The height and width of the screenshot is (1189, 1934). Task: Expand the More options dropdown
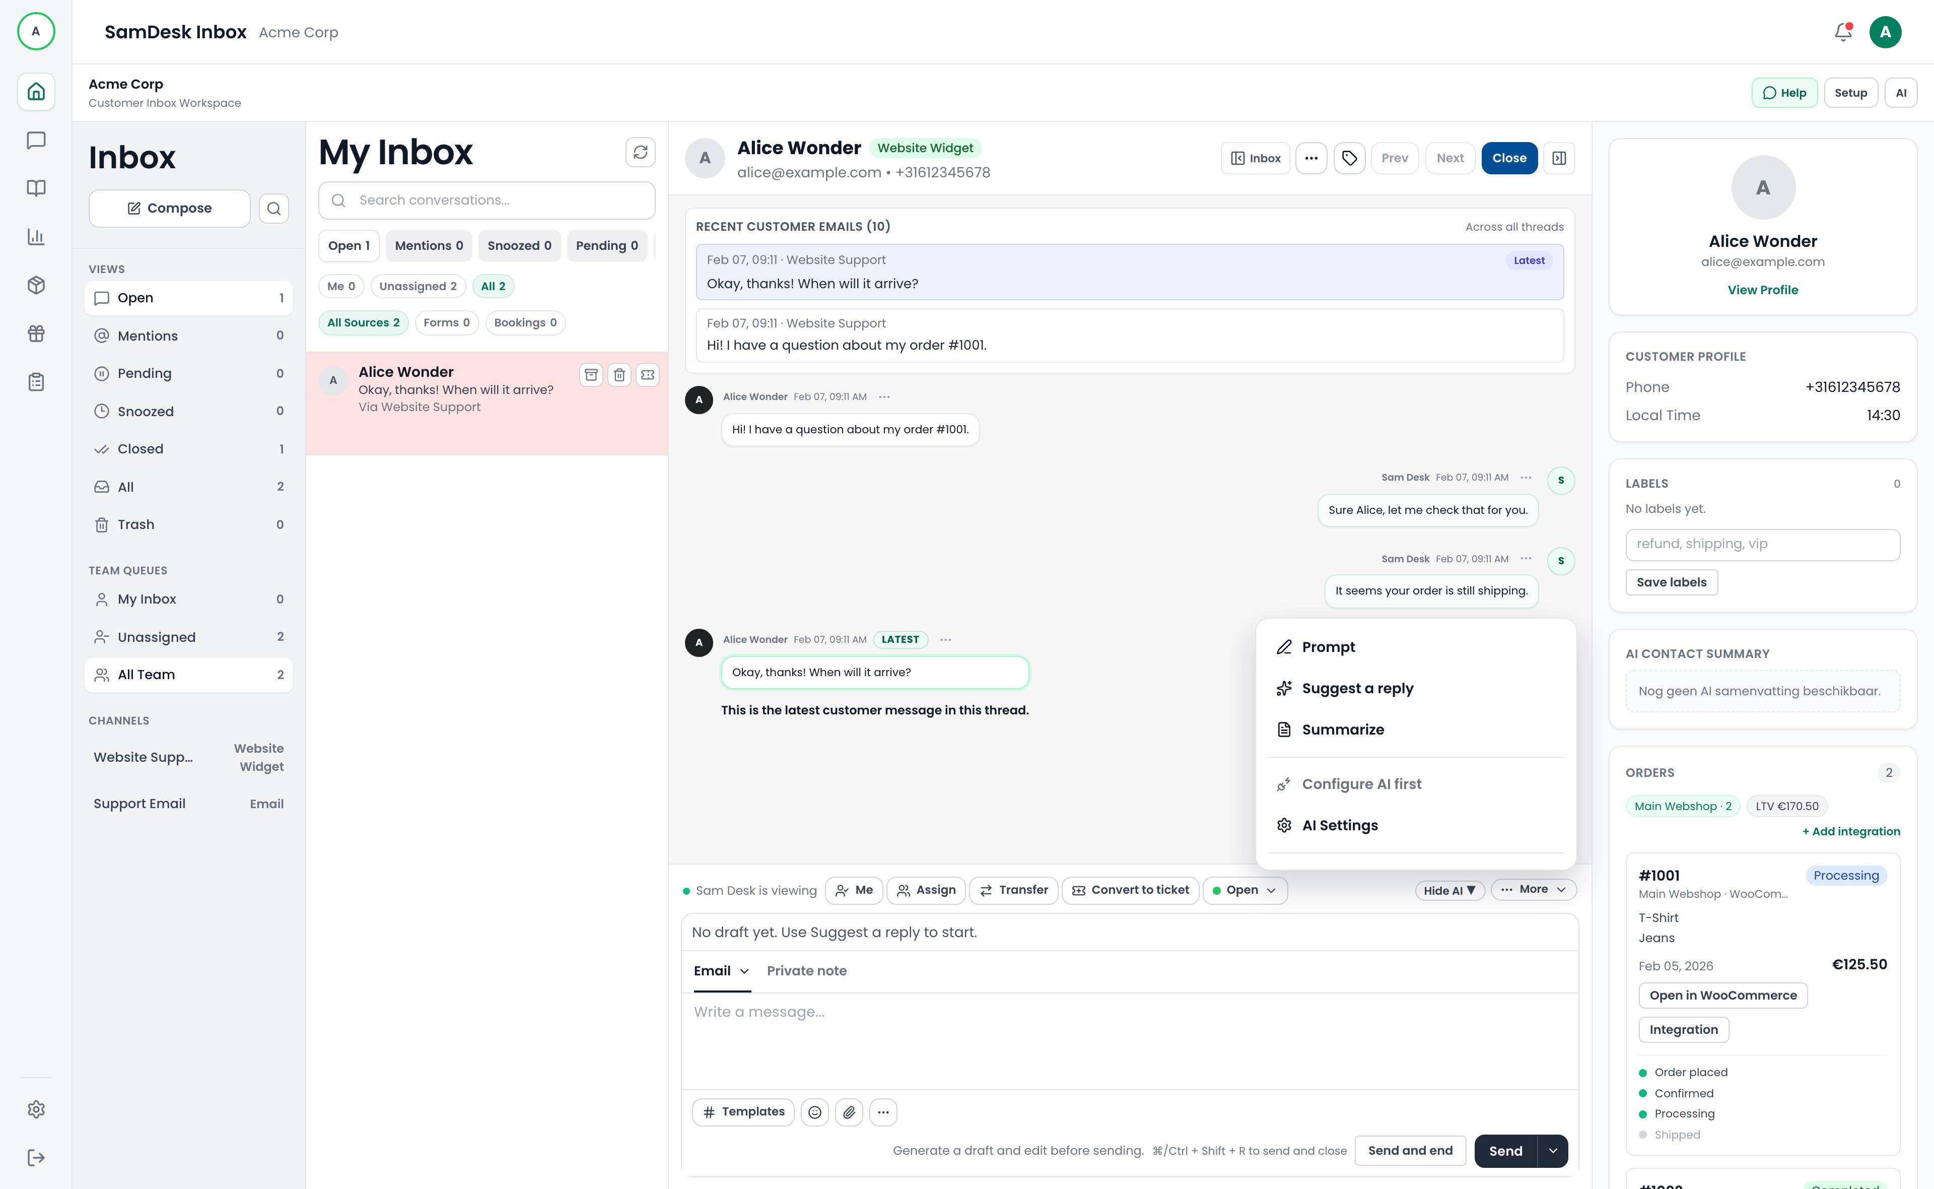(1533, 889)
